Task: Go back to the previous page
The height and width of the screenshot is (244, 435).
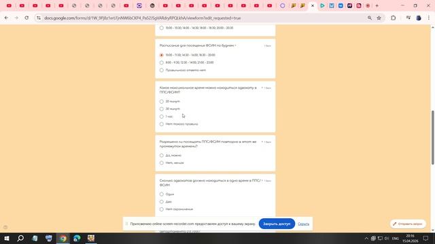Action: [6, 18]
